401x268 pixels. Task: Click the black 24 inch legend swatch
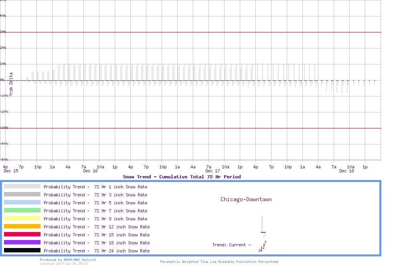point(22,250)
